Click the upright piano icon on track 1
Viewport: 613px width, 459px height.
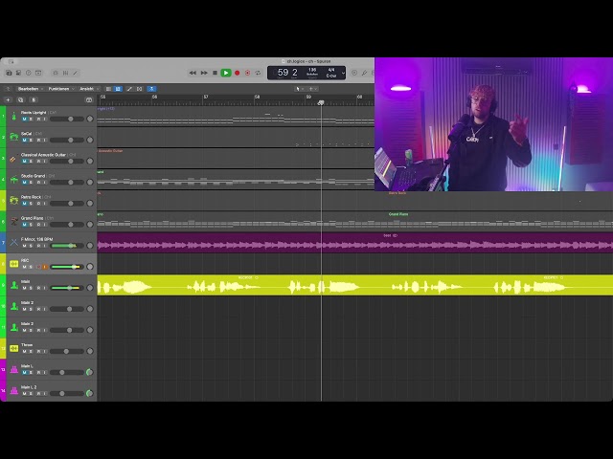coord(13,116)
